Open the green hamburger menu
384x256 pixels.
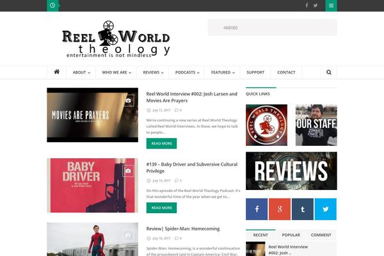331,5
